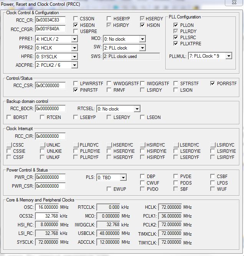Enable the HSIRDYIE interrupt checkbox
Image resolution: width=244 pixels, height=256 pixels.
pyautogui.click(x=142, y=151)
